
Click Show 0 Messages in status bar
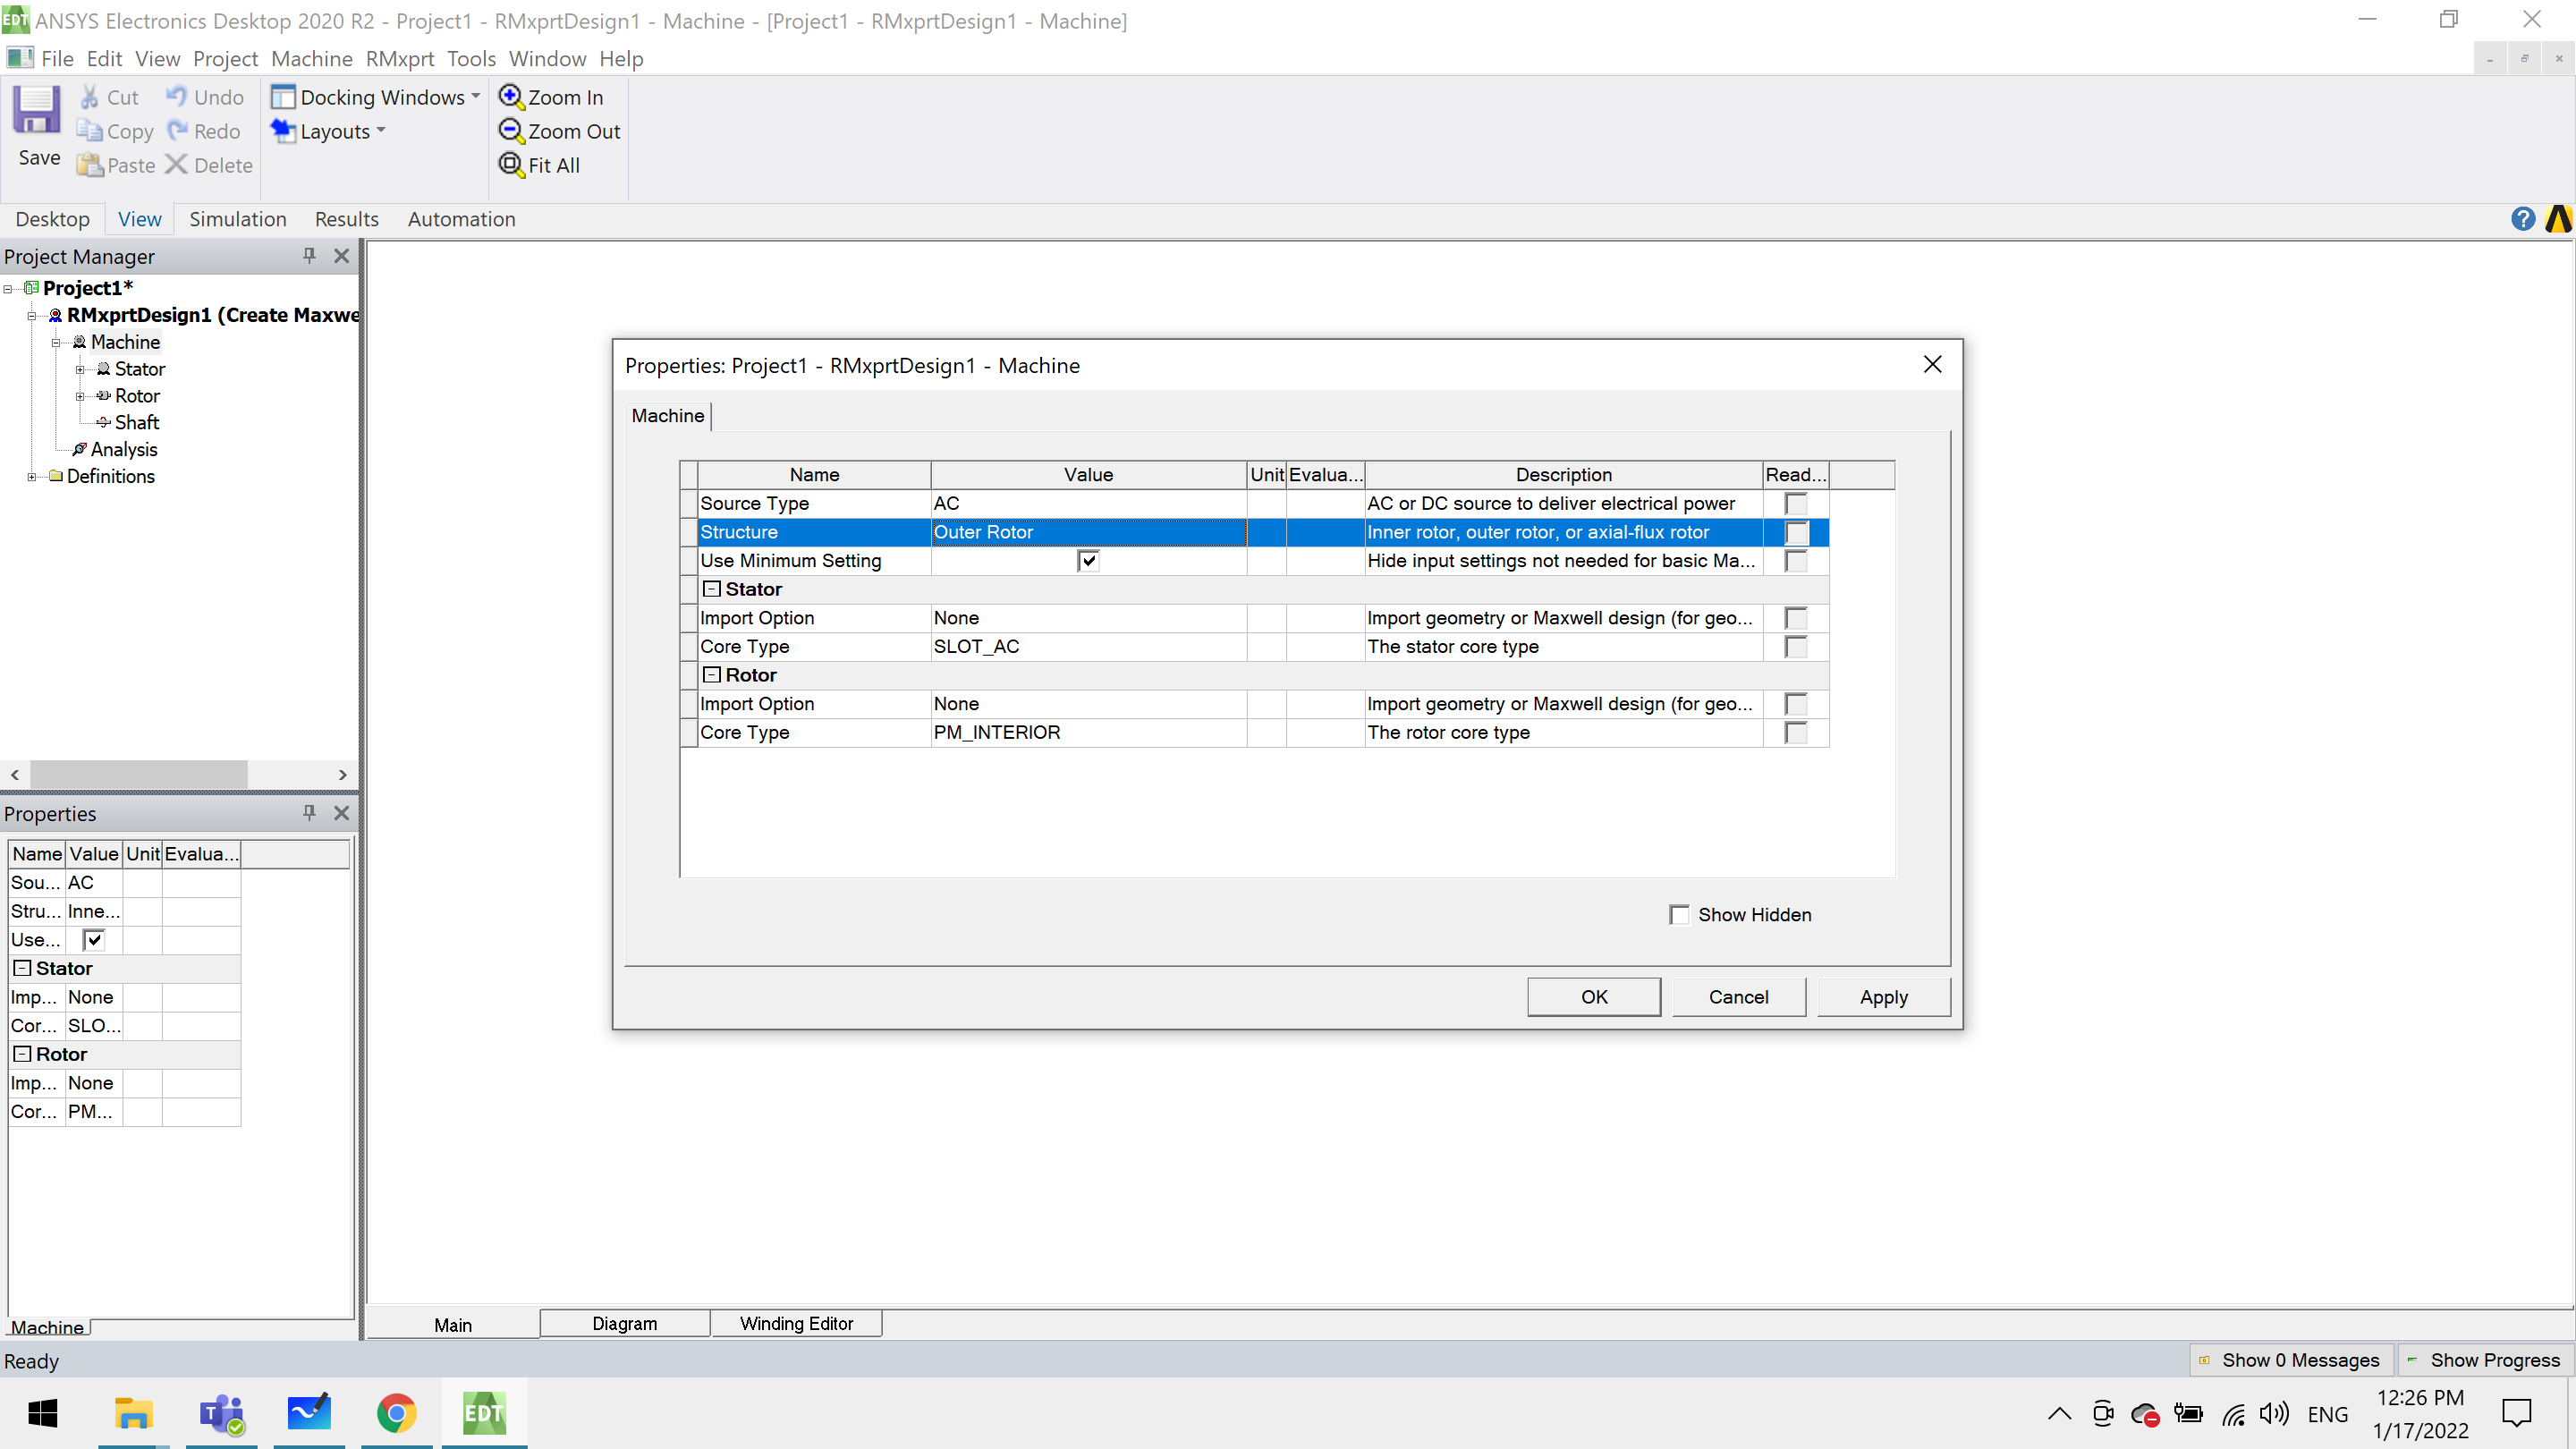(x=2291, y=1360)
